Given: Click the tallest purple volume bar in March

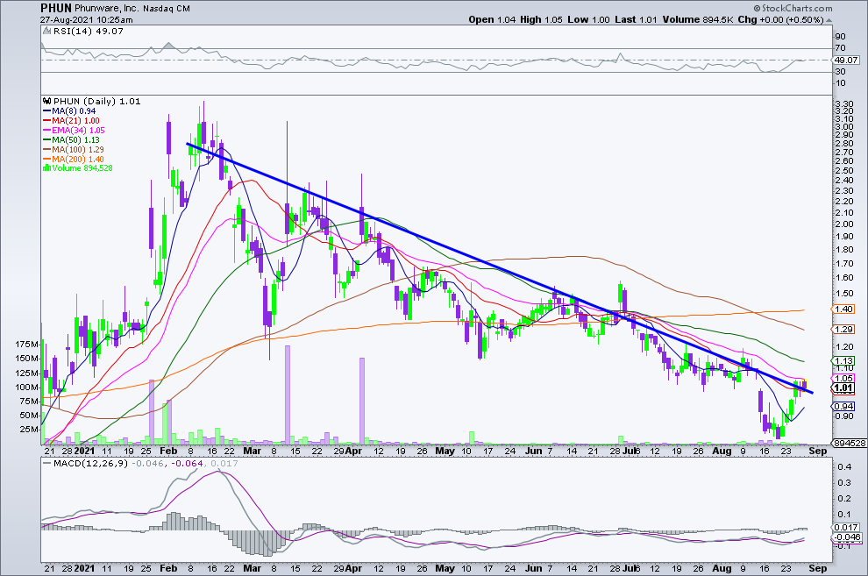Looking at the screenshot, I should pyautogui.click(x=288, y=395).
